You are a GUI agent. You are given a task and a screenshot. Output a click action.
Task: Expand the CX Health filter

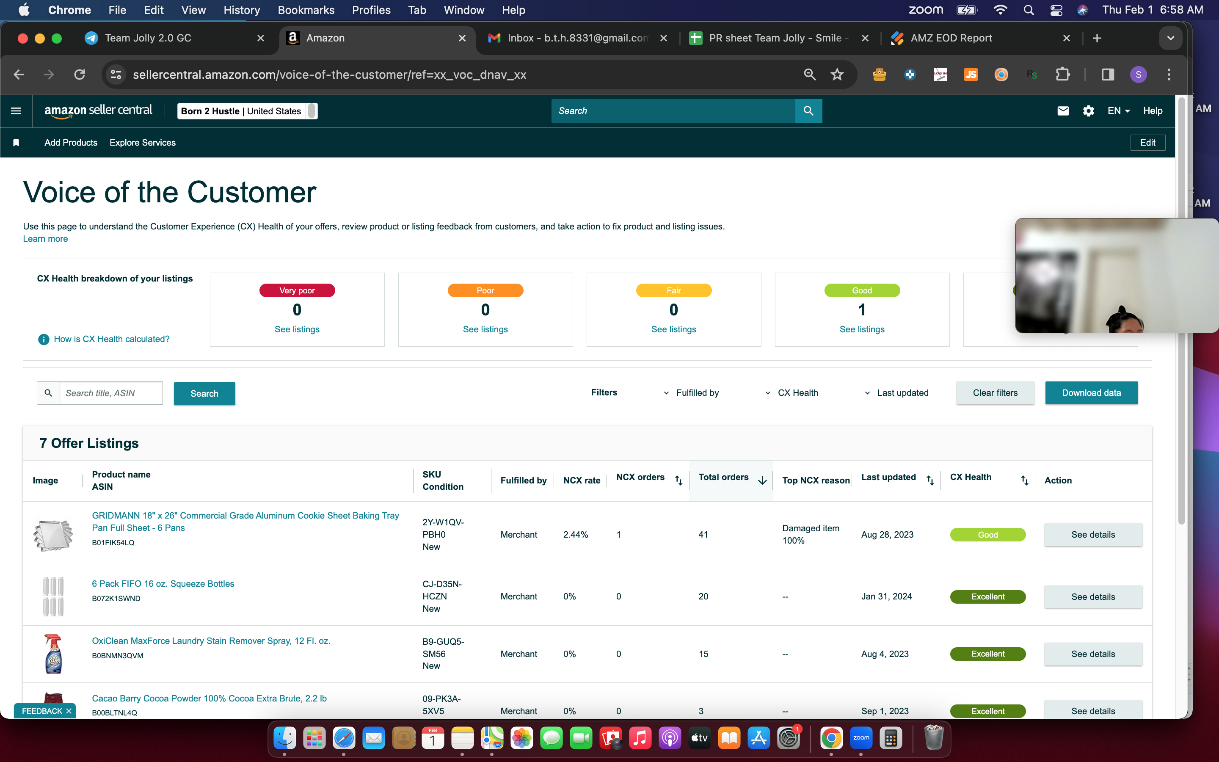(792, 393)
